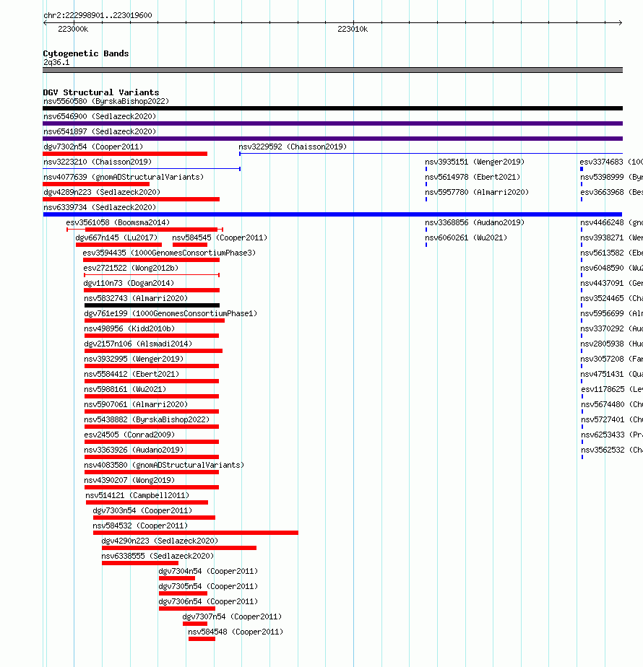643x667 pixels.
Task: Open dgv4289n223 (Sedlazeck2020) variant
Action: [102, 192]
